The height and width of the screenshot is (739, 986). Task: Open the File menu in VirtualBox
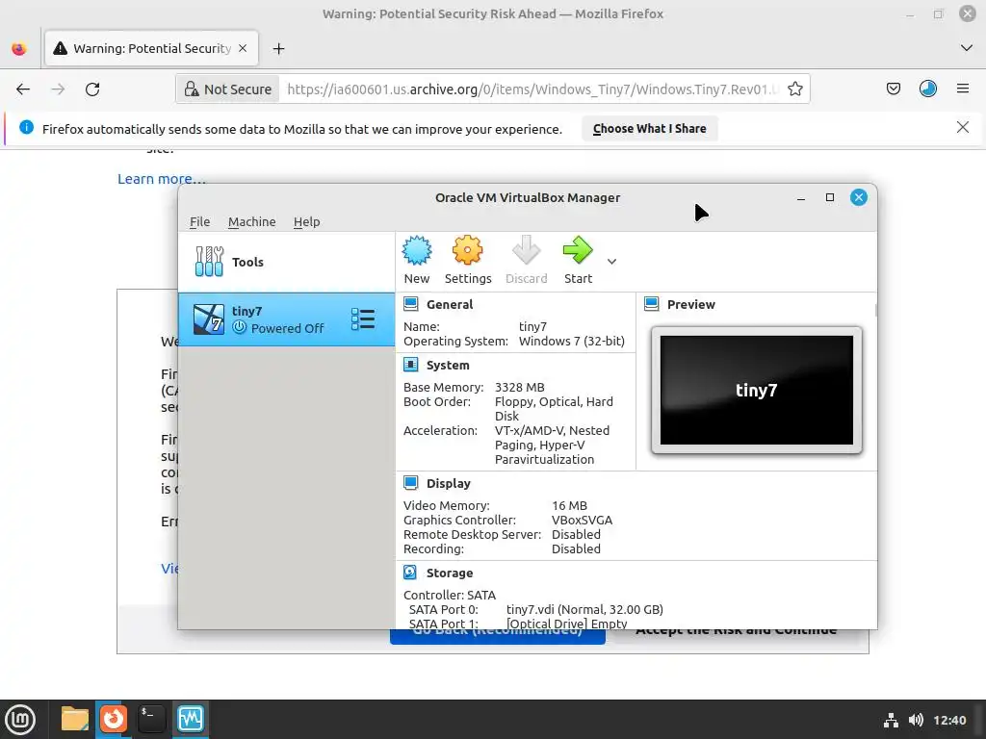coord(200,222)
